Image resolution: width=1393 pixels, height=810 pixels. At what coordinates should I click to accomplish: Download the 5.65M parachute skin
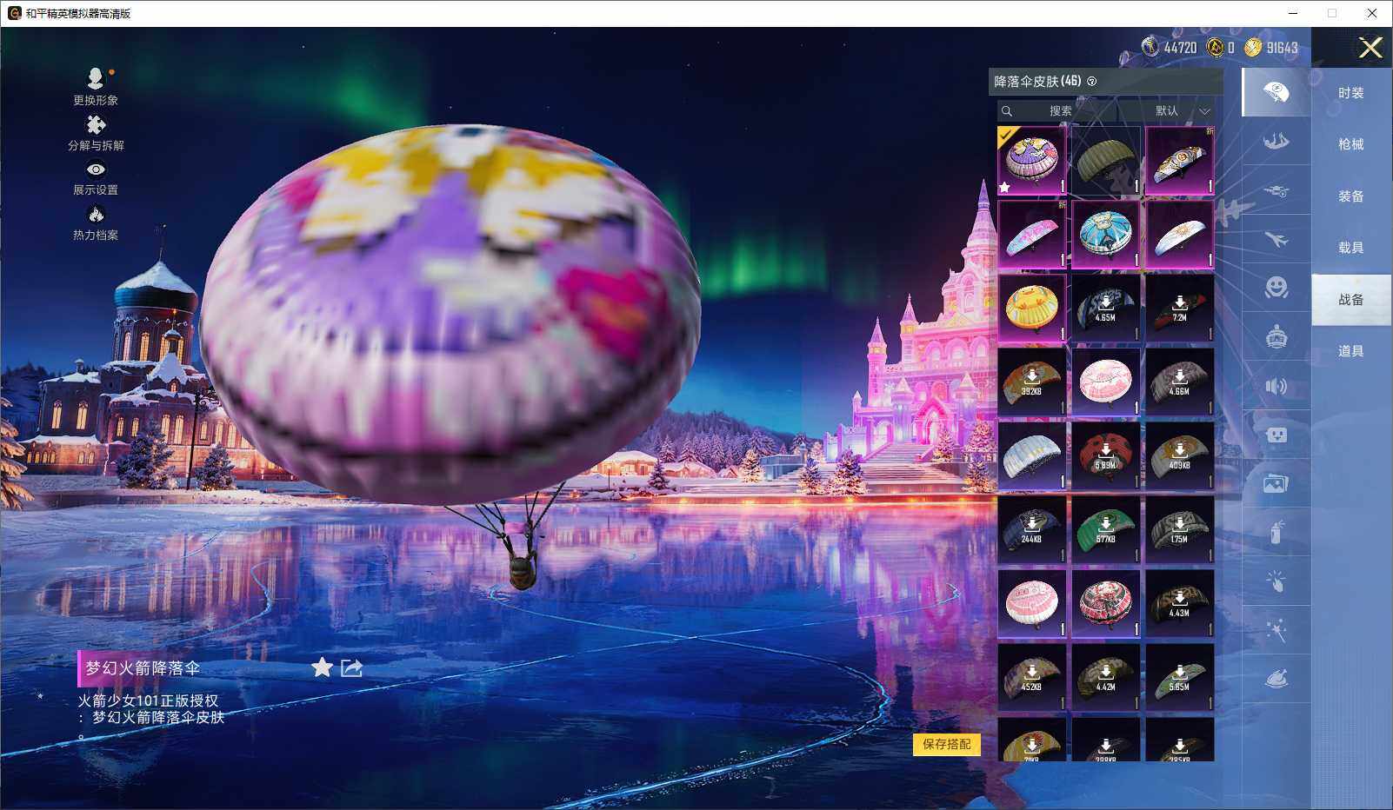point(1179,677)
